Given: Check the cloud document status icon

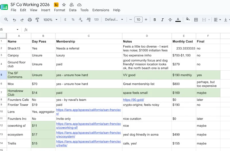Looking at the screenshot, I should (79, 5).
